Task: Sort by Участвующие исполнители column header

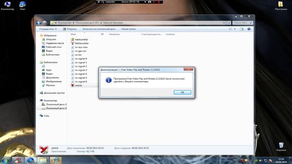Action: pos(152,34)
